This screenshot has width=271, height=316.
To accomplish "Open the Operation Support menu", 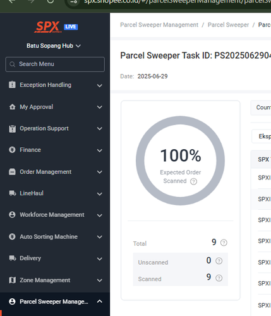I will click(55, 128).
